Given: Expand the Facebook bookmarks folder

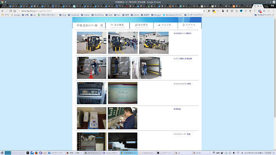Looking at the screenshot, I should point(74,15).
